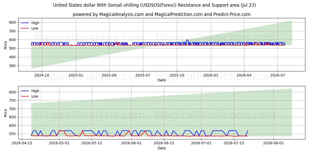Click the 400 price tick in top chart

[12, 57]
